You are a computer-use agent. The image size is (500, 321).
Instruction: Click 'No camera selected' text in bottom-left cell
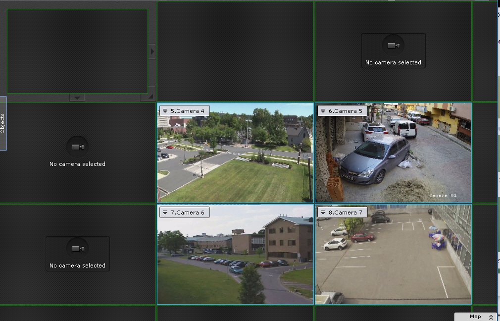(x=77, y=266)
